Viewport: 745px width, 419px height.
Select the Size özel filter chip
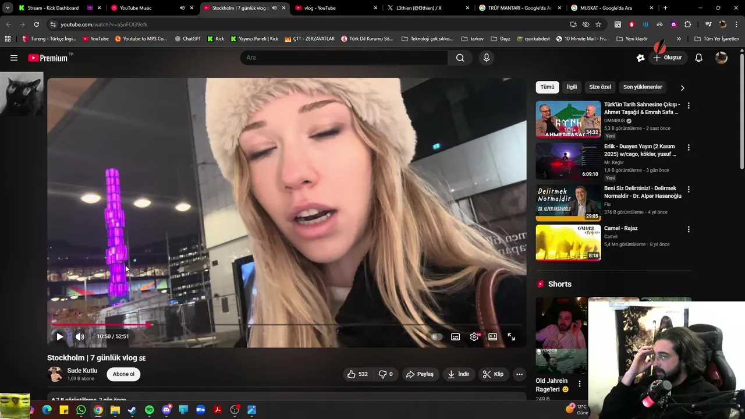click(600, 87)
